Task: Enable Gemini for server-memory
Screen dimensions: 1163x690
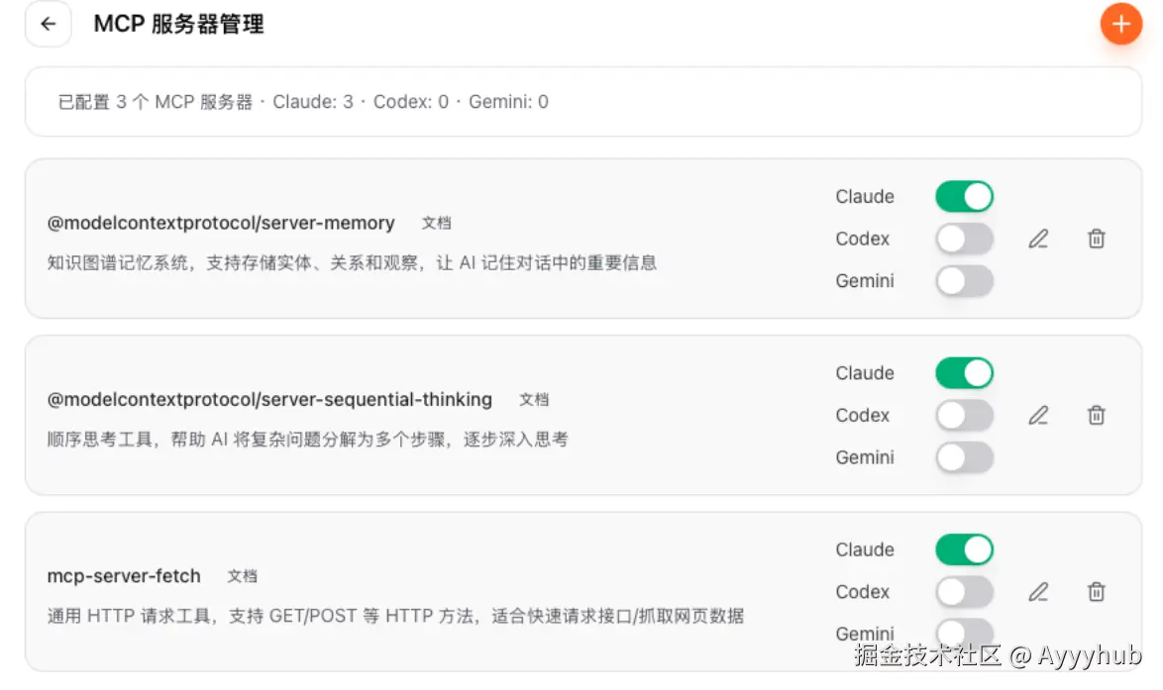Action: (964, 281)
